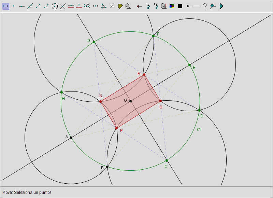Click the black square current color swatch
The height and width of the screenshot is (198, 273).
pyautogui.click(x=180, y=6)
